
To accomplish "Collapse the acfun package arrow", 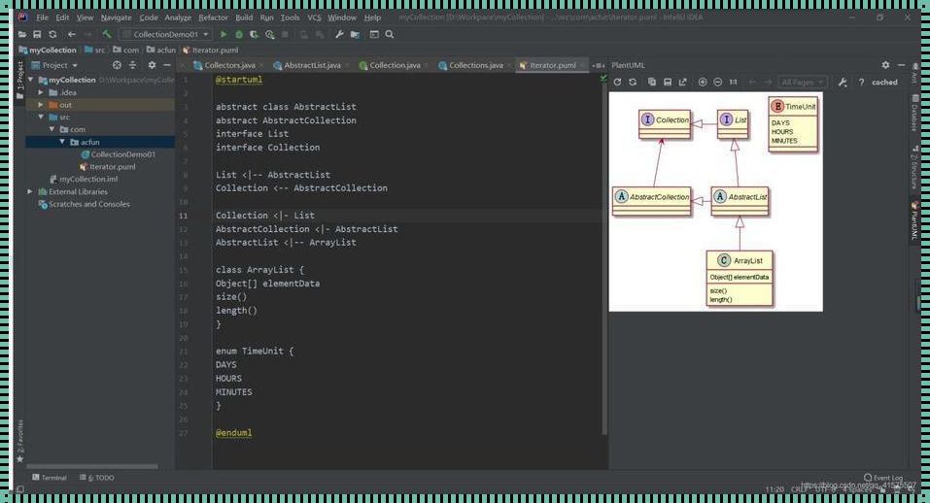I will click(62, 142).
